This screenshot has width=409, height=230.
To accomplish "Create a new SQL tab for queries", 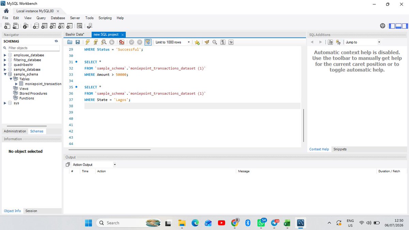I will (x=6, y=26).
